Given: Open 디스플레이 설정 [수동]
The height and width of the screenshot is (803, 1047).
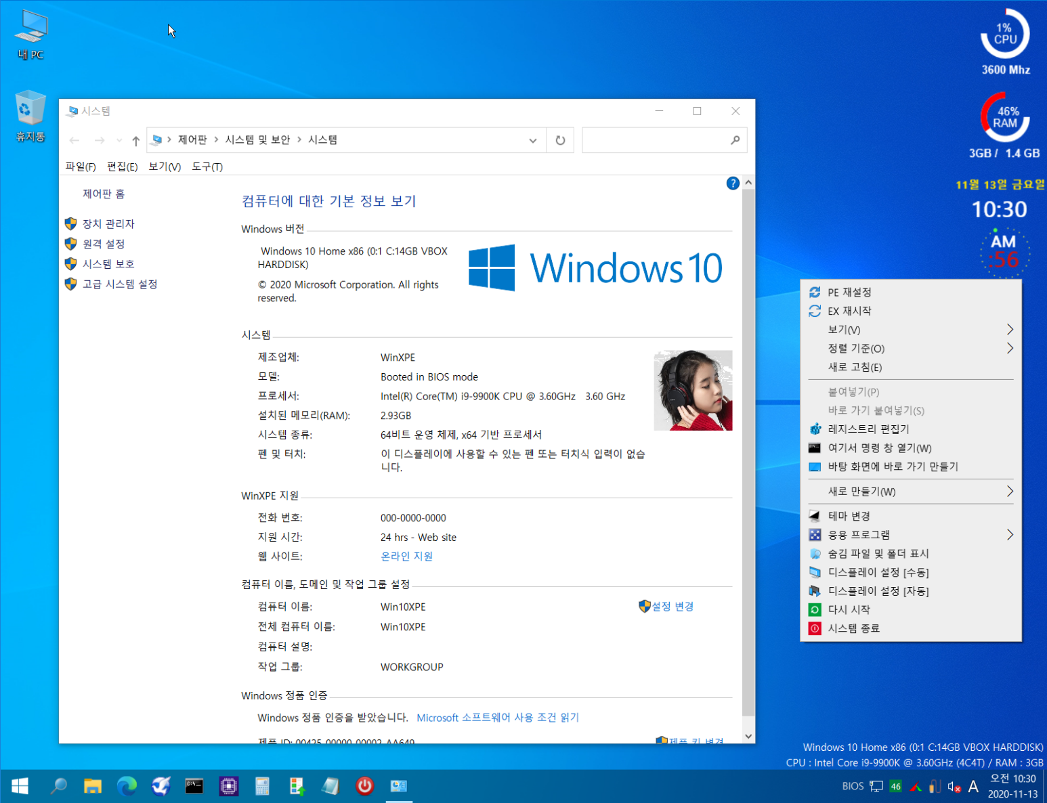Looking at the screenshot, I should [911, 572].
